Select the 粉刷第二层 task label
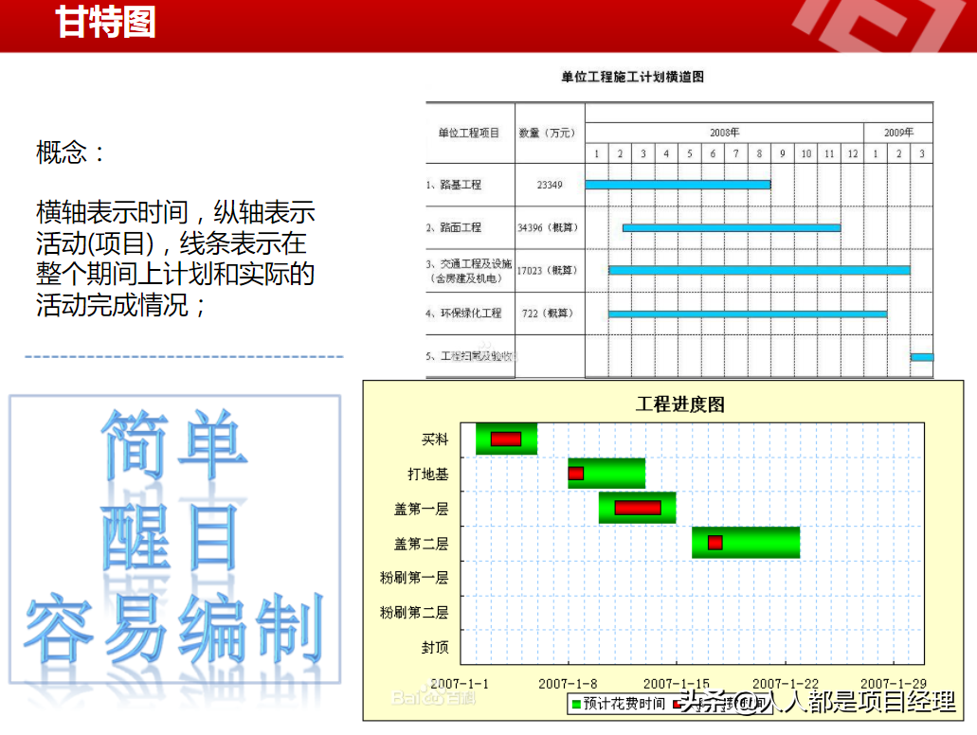The width and height of the screenshot is (977, 735). click(x=414, y=612)
